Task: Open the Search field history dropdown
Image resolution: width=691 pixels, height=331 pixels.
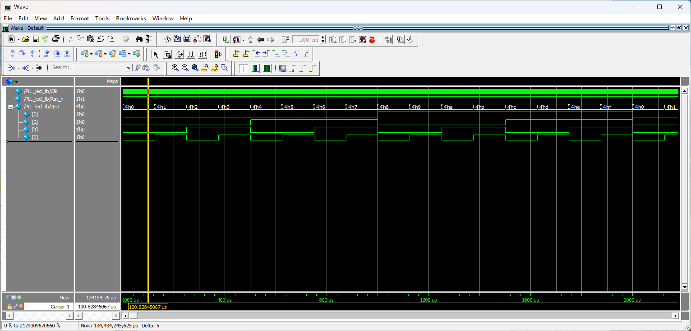Action: [129, 68]
